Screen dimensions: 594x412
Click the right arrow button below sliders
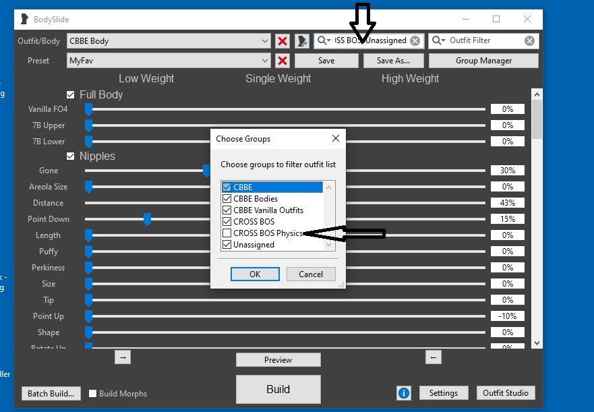[122, 357]
